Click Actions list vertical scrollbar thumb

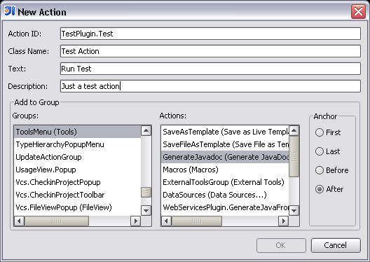point(294,156)
